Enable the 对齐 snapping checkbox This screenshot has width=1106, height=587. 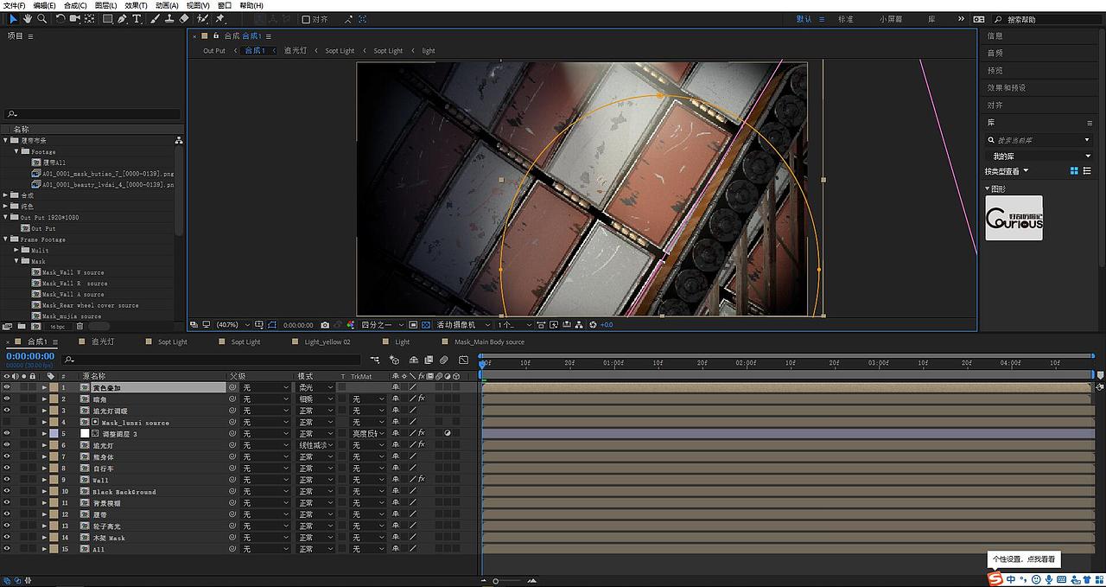click(306, 19)
